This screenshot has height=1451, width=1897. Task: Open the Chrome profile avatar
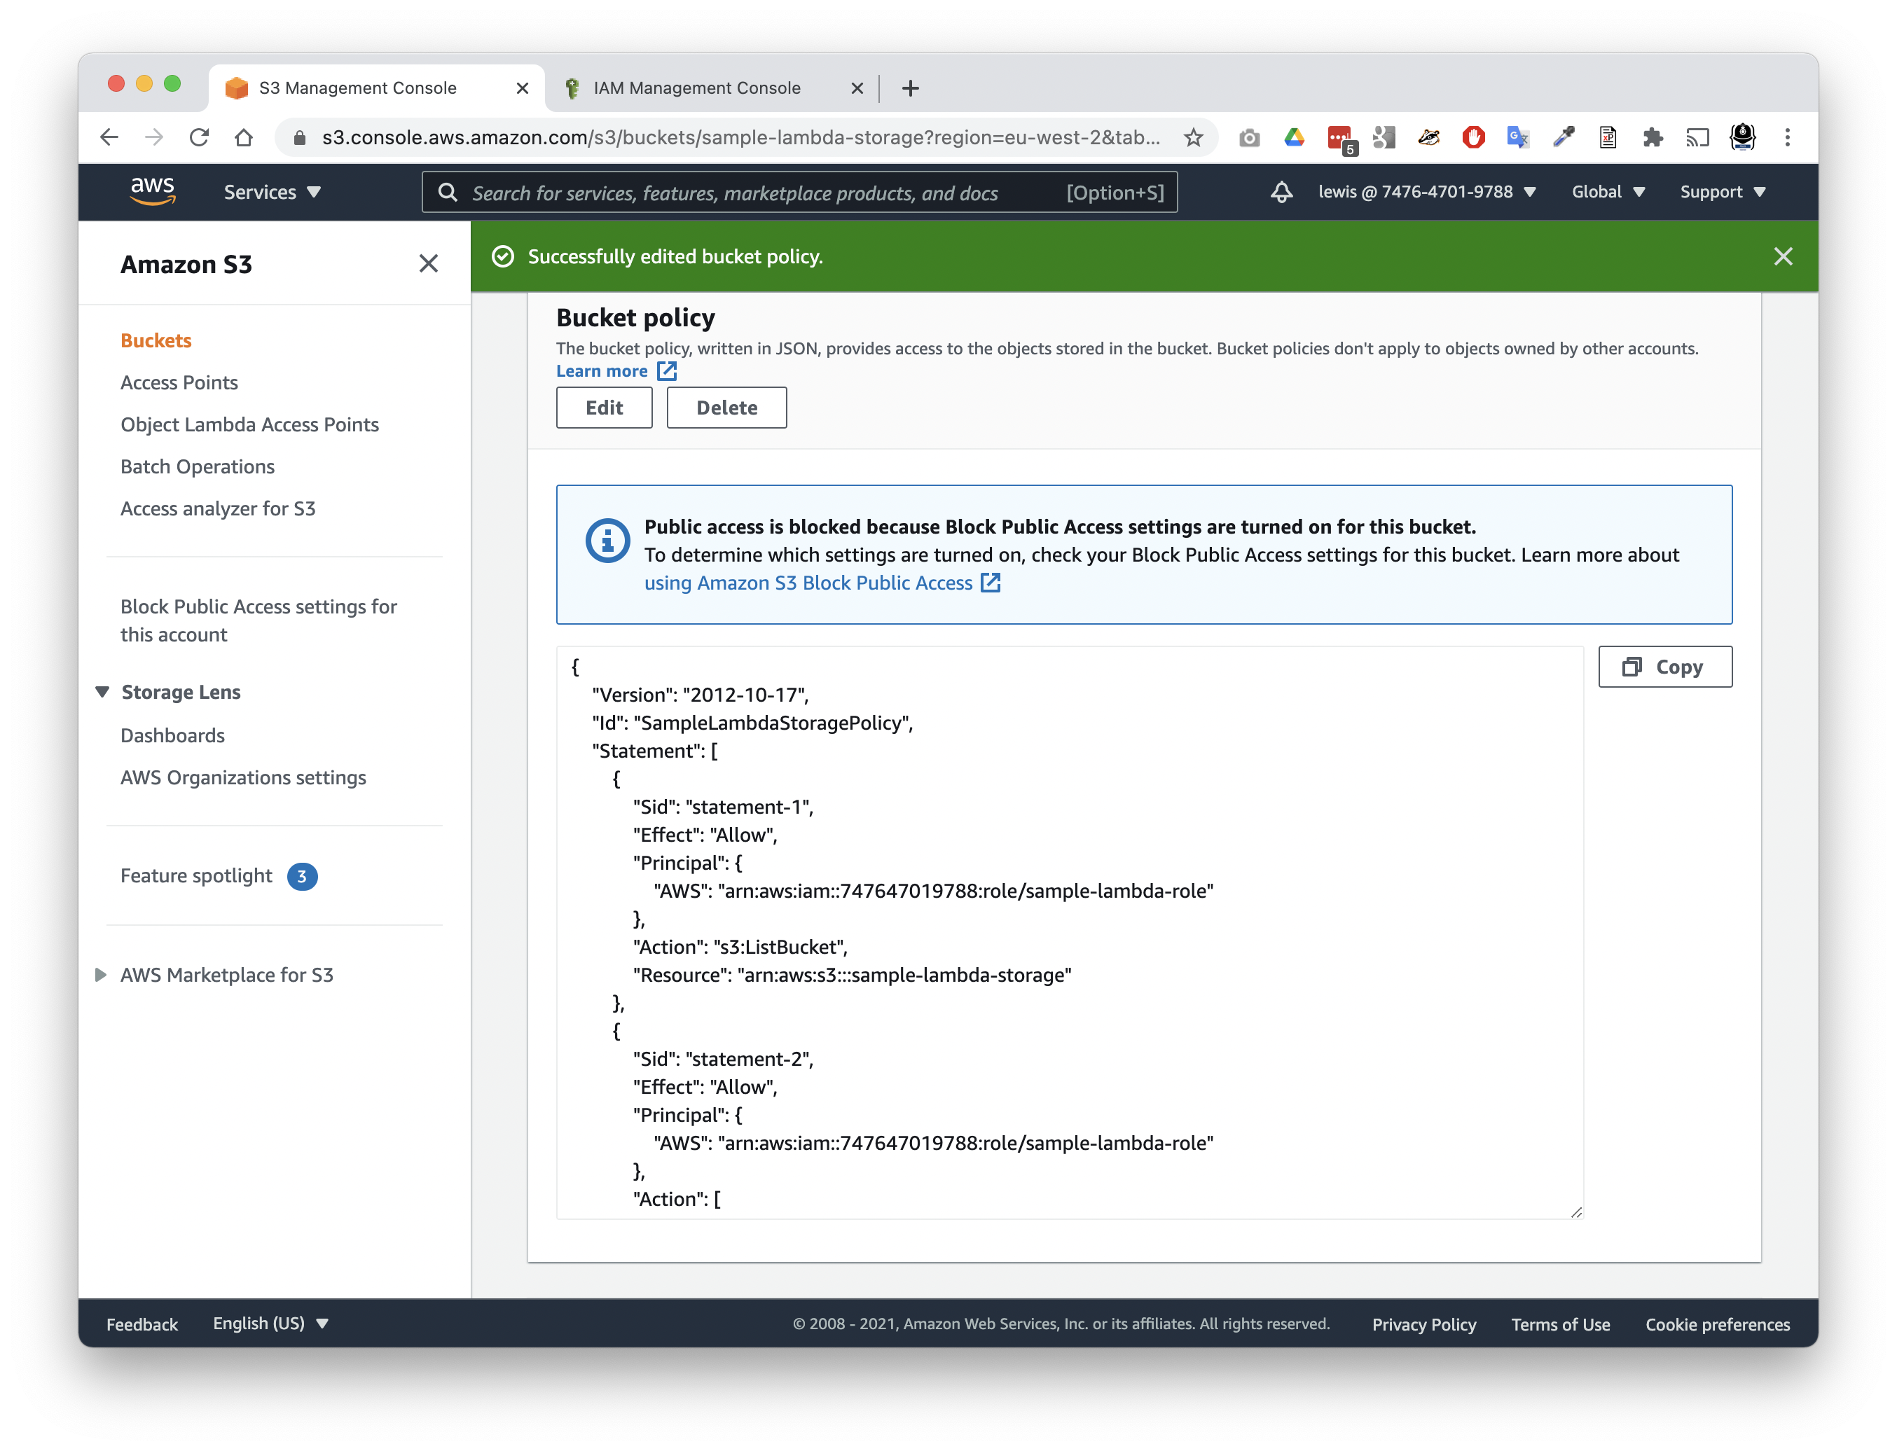[1742, 137]
